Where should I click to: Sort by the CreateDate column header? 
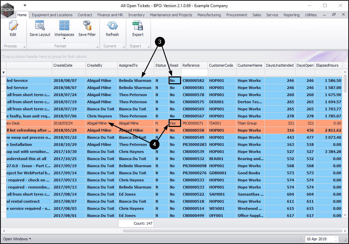point(63,65)
